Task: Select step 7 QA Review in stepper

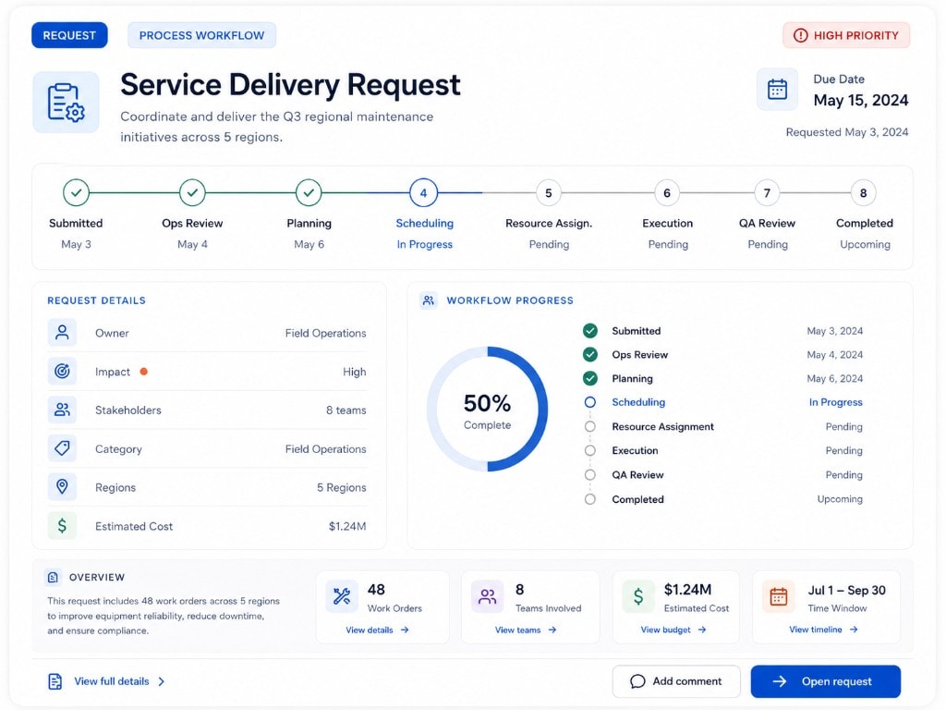Action: (767, 193)
